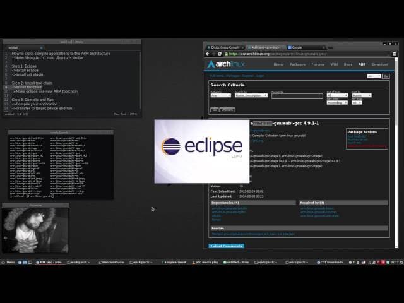404x303 pixels.
Task: Click the Orphans button
Action: (227, 110)
